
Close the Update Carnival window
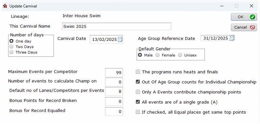click(x=252, y=6)
